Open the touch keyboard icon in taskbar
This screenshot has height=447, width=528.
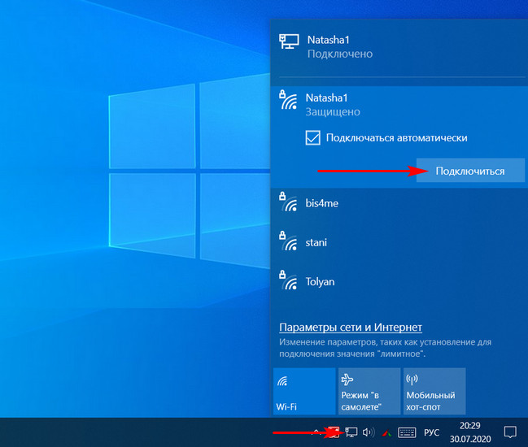(x=407, y=432)
